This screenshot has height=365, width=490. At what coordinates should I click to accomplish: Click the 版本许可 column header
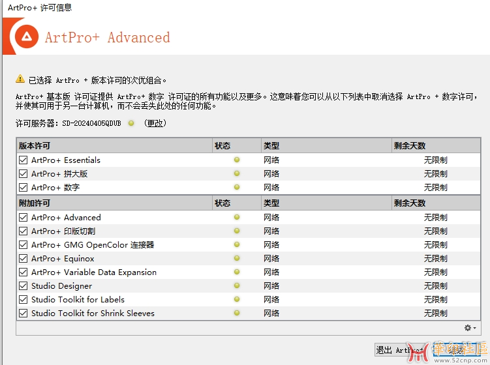(x=114, y=146)
